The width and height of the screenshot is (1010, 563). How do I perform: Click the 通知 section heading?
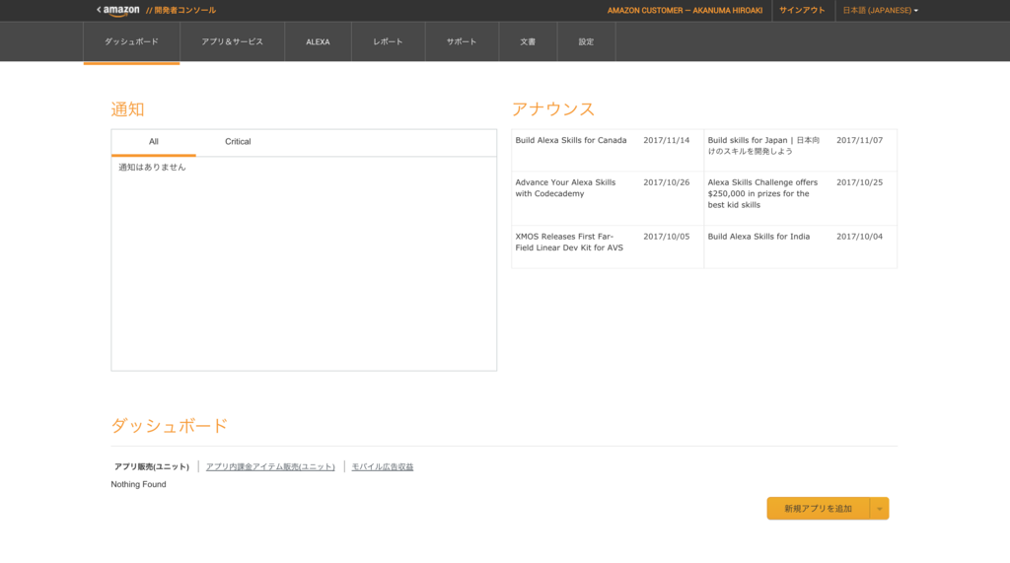pos(127,108)
